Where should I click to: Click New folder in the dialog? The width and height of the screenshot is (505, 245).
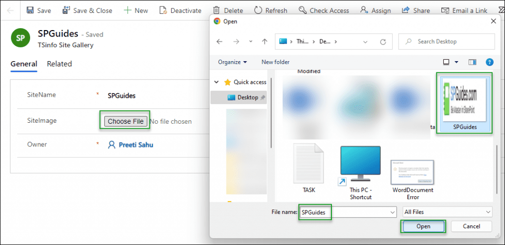coord(275,62)
